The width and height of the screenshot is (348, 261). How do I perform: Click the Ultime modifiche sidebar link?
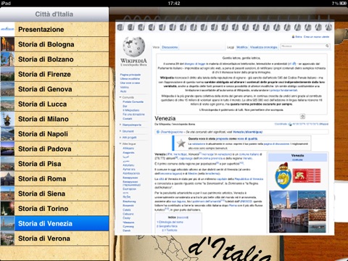pyautogui.click(x=130, y=79)
